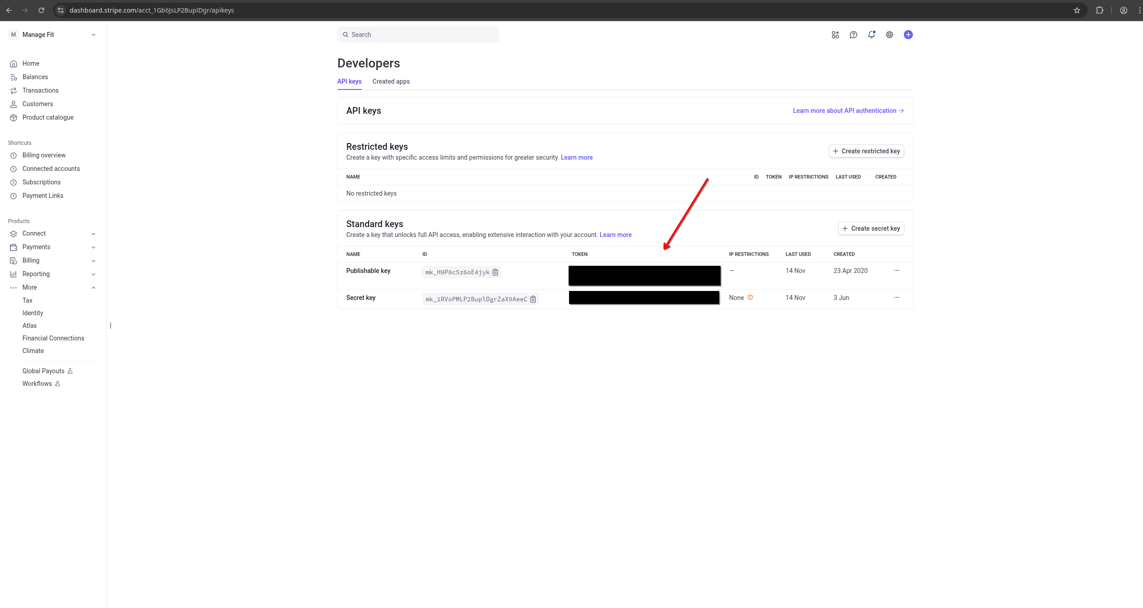Open the notifications bell
1143x608 pixels.
click(x=871, y=35)
